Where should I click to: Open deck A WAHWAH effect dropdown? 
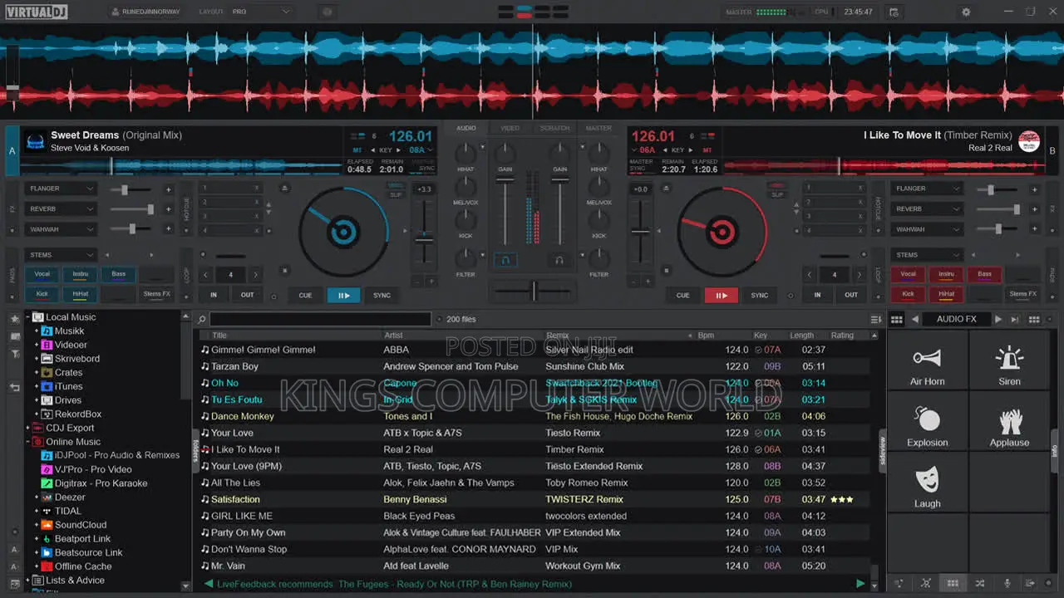click(62, 229)
